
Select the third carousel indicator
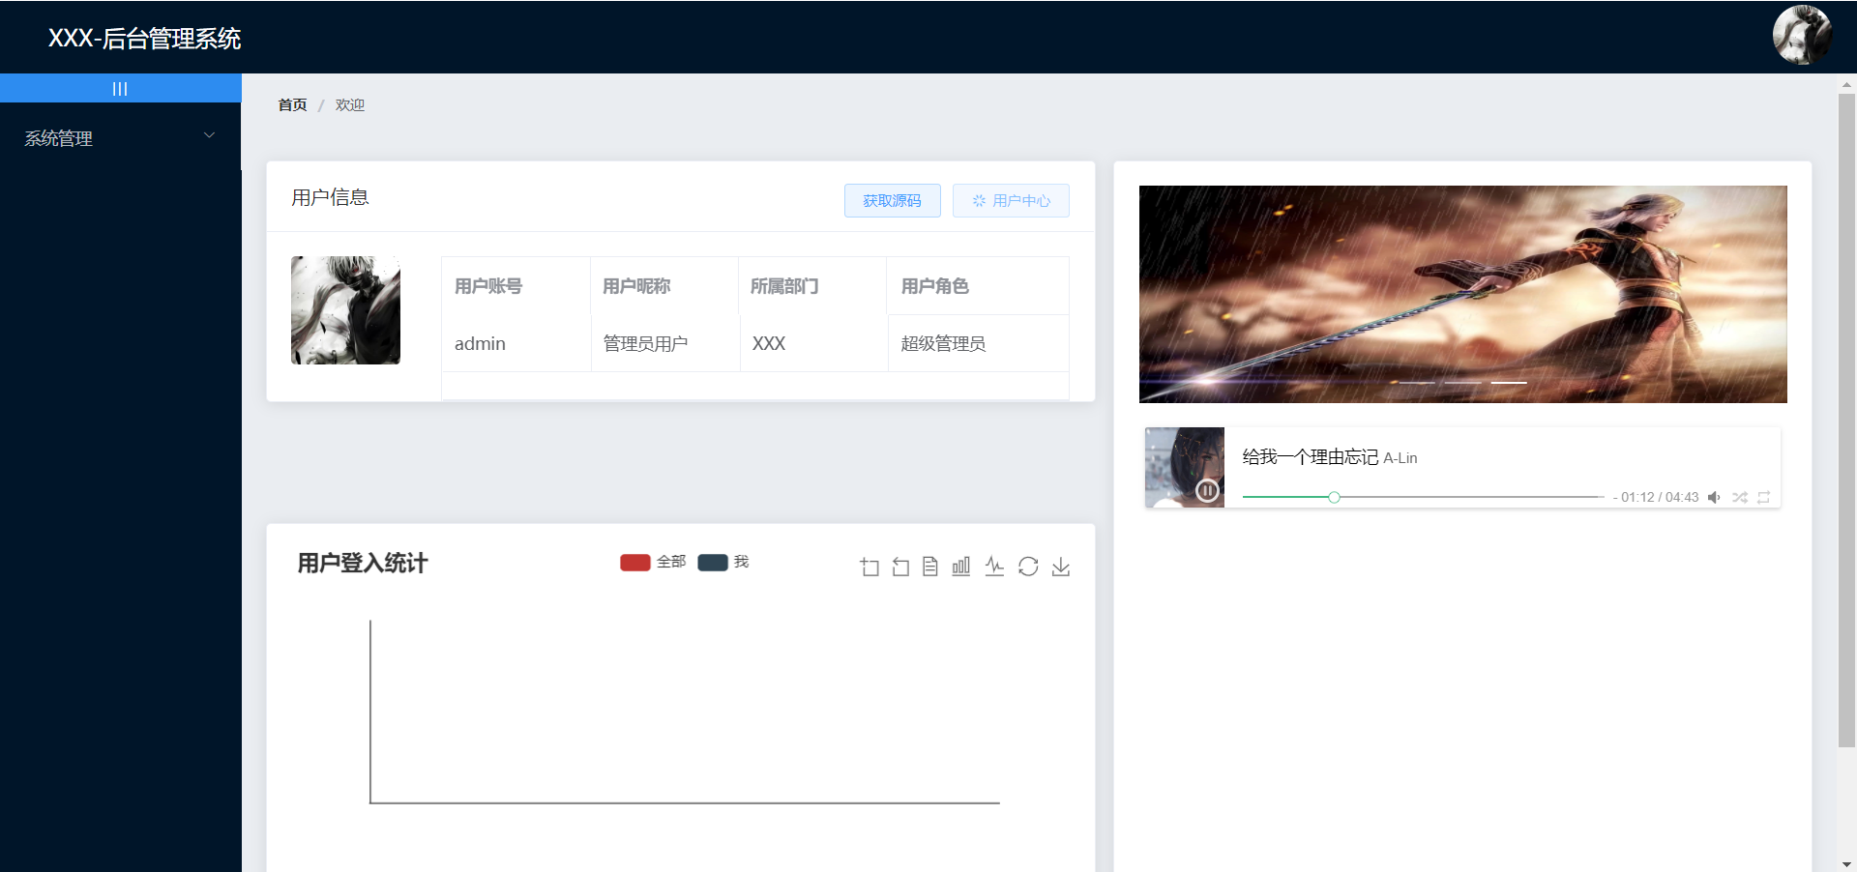click(1509, 383)
